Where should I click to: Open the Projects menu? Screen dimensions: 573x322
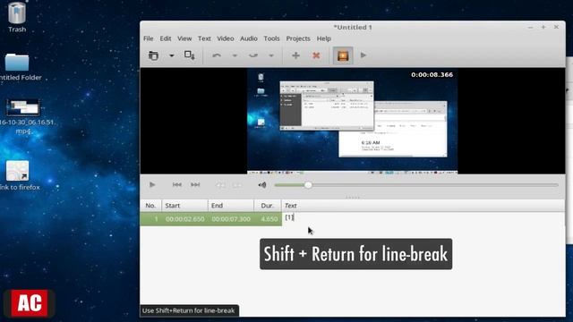click(298, 38)
